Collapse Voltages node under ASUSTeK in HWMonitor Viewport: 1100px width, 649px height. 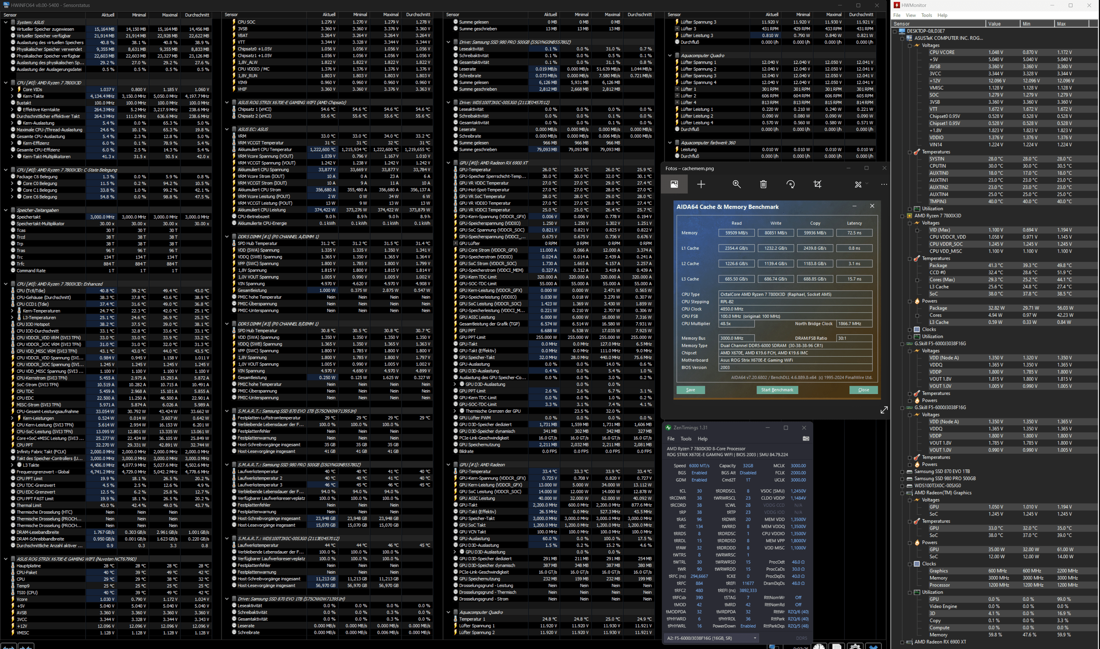coord(910,45)
